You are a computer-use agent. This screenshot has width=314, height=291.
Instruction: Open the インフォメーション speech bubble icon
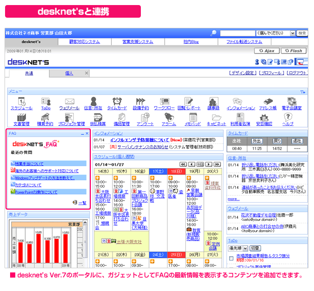point(237,102)
